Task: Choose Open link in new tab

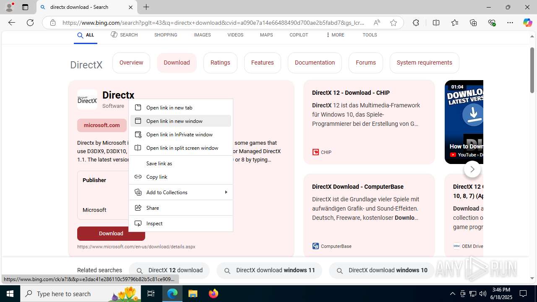Action: [x=181, y=107]
